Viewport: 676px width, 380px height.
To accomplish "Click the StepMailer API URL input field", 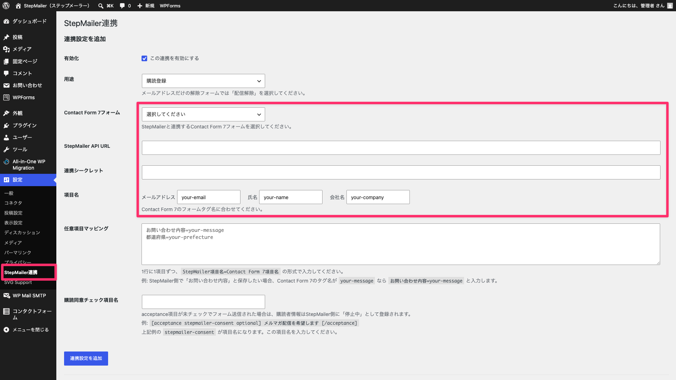I will (x=401, y=148).
